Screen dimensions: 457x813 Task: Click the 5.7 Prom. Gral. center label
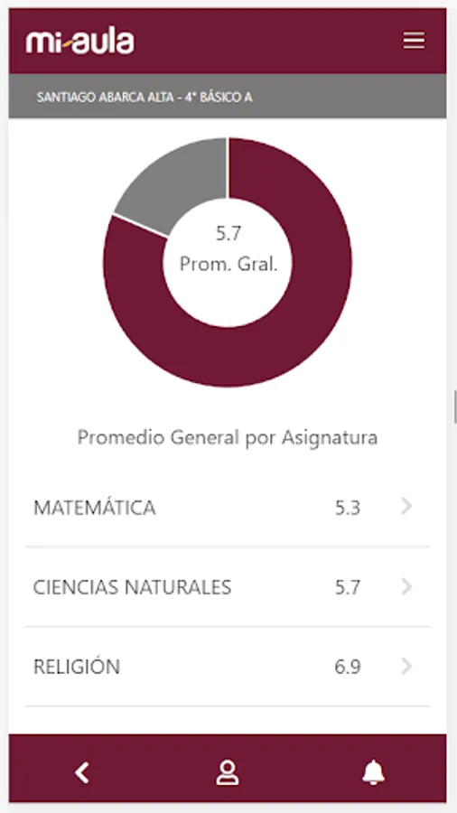tap(228, 248)
